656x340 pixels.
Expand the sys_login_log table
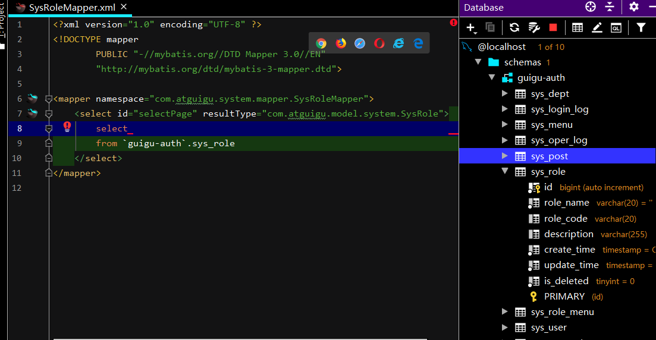504,109
